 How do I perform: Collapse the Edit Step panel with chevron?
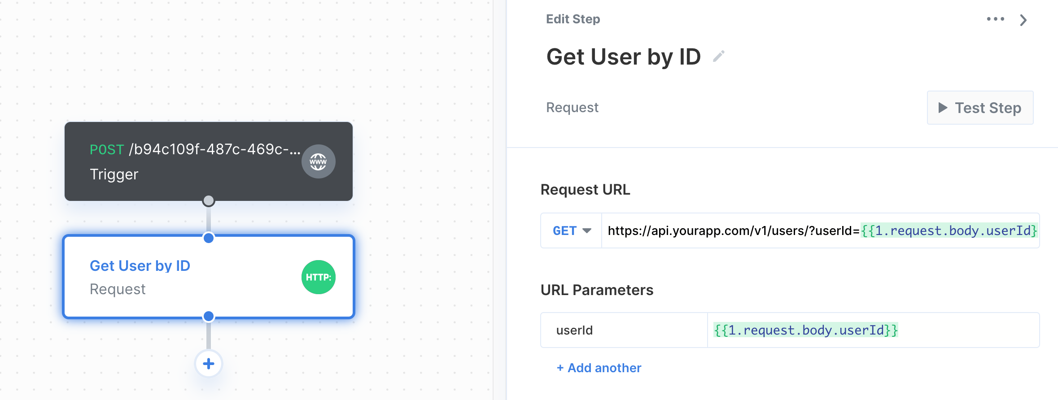[x=1023, y=20]
